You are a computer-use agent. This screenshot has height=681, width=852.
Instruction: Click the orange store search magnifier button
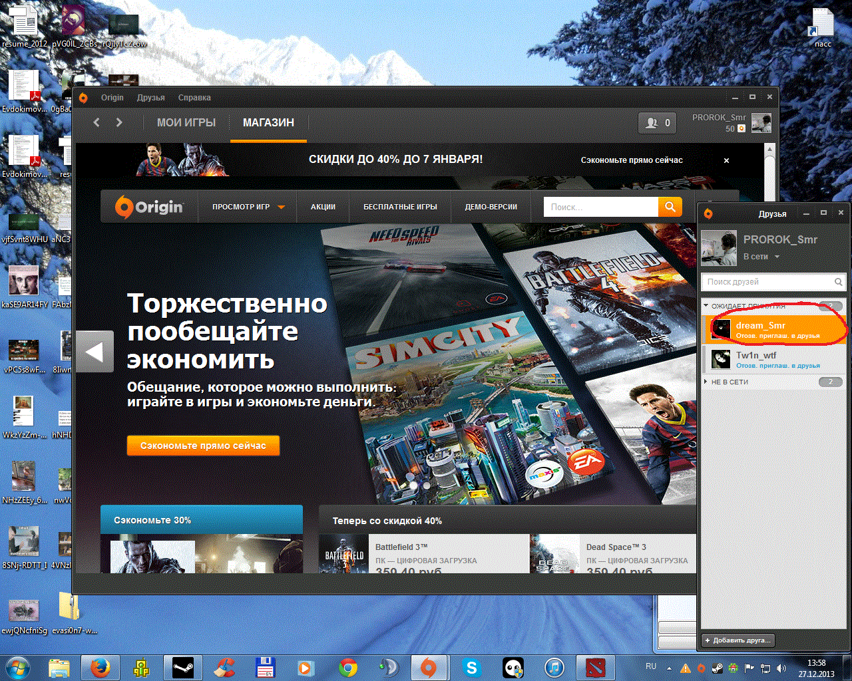pos(670,207)
